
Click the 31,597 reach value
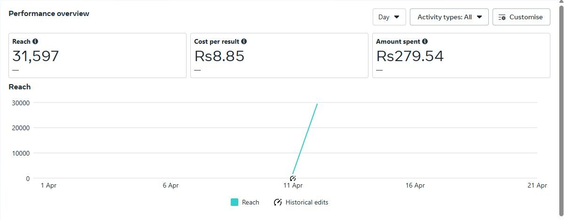[x=36, y=56]
